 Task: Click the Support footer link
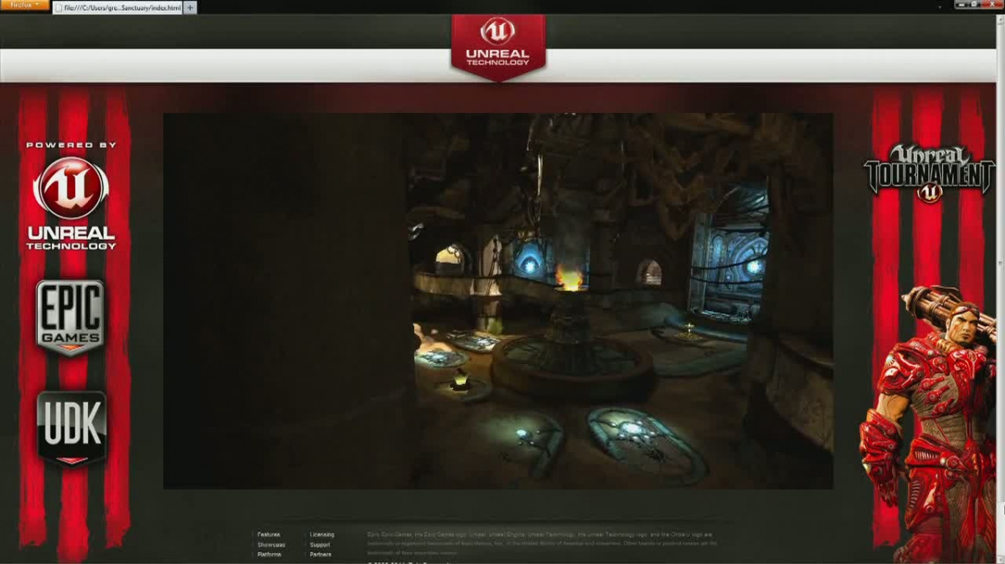click(320, 545)
